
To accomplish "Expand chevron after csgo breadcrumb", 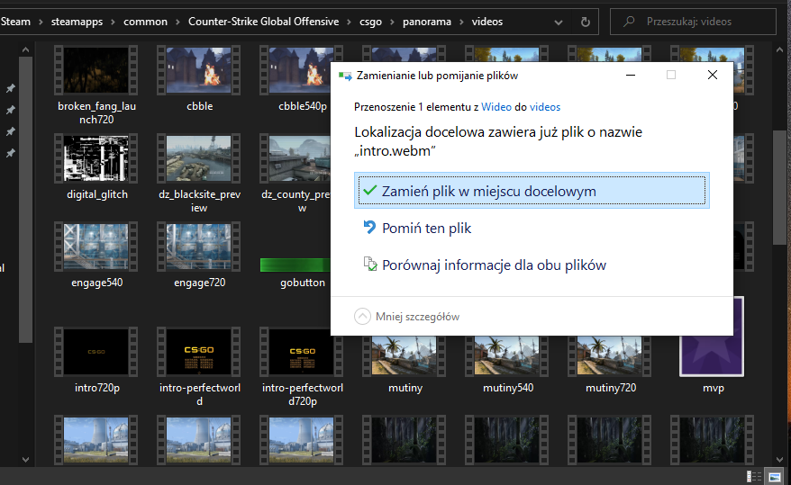I will [x=392, y=22].
